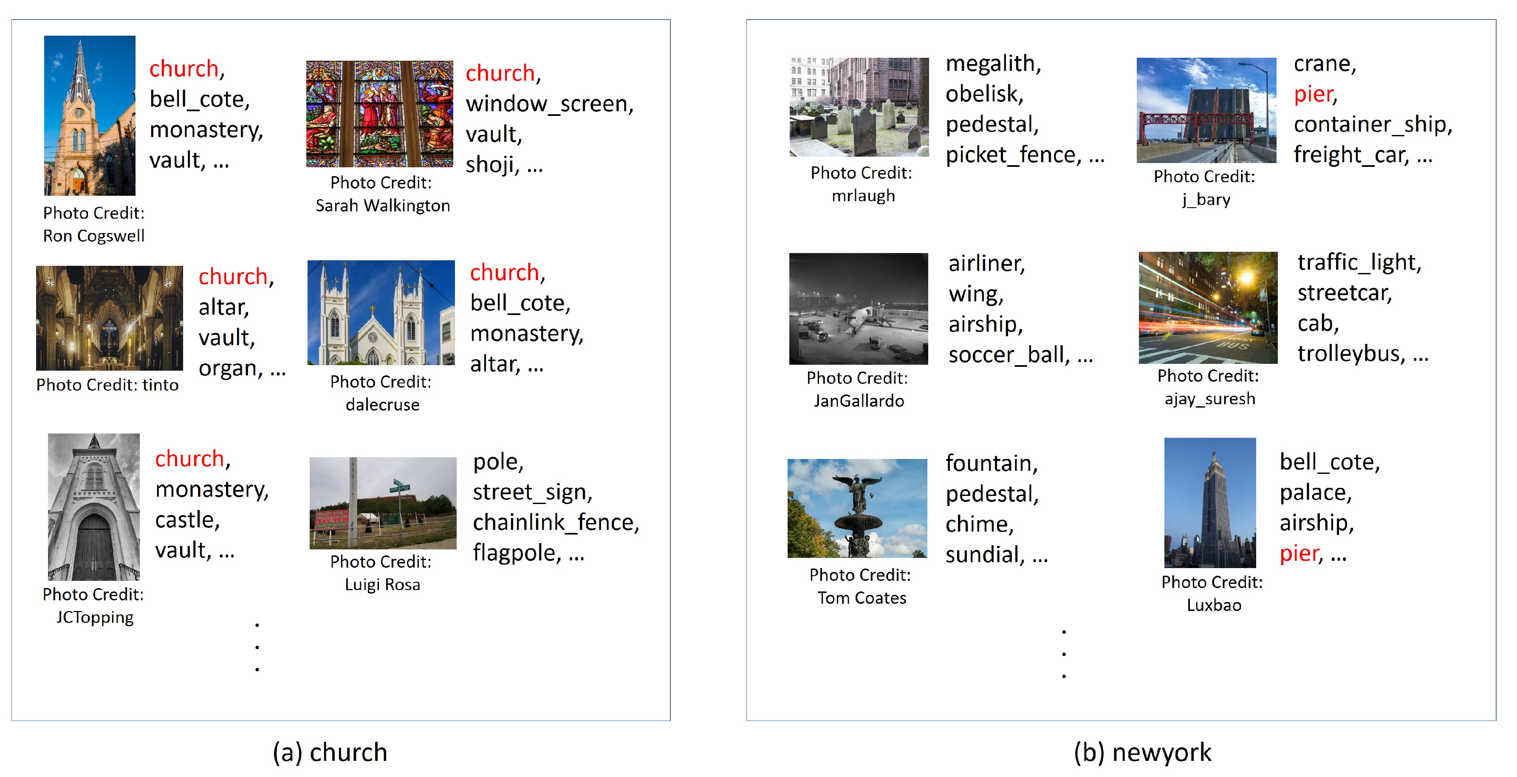The height and width of the screenshot is (777, 1517).
Task: Click 'Photo Credit: Sarah Walkington' text
Action: click(381, 194)
